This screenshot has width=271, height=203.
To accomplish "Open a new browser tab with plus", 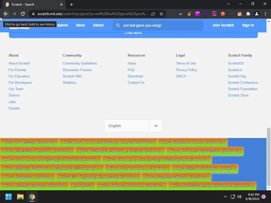I will click(x=71, y=4).
